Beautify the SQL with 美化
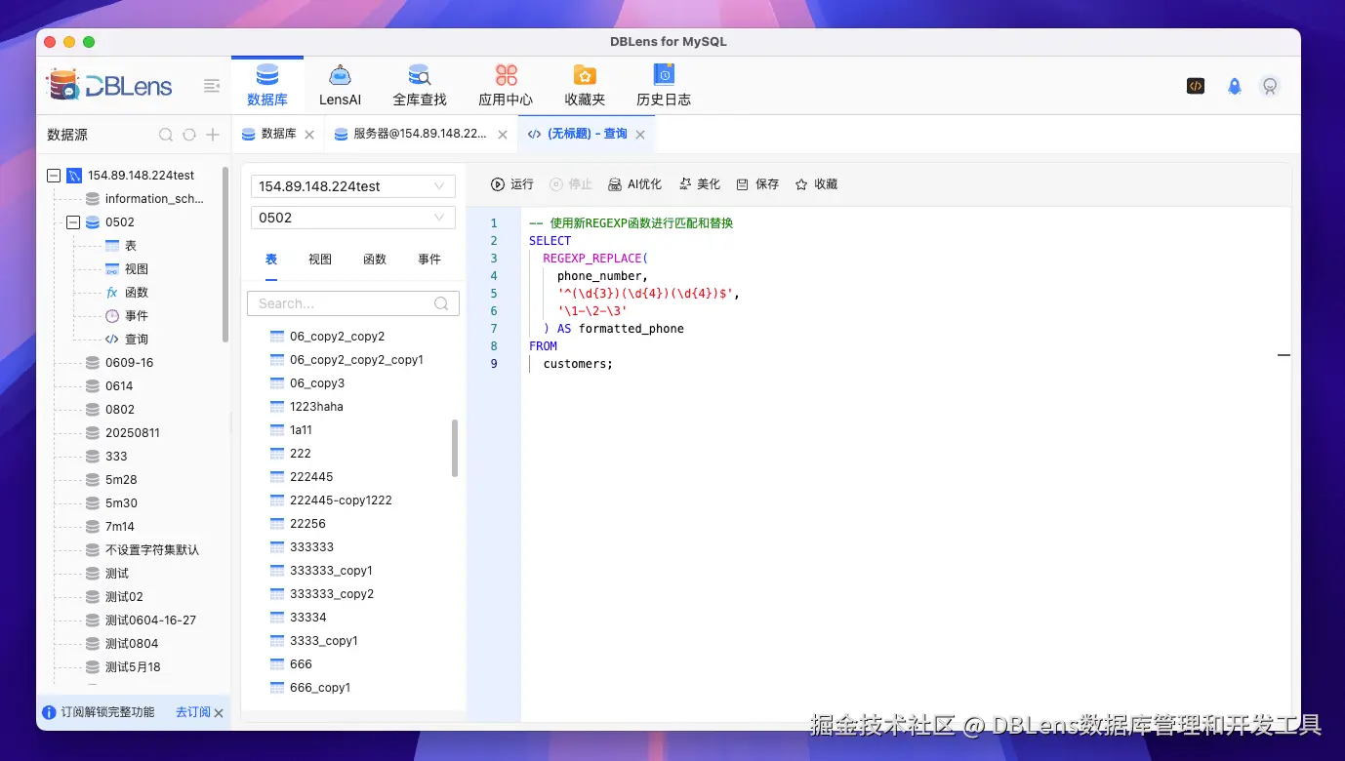This screenshot has height=761, width=1345. (699, 183)
